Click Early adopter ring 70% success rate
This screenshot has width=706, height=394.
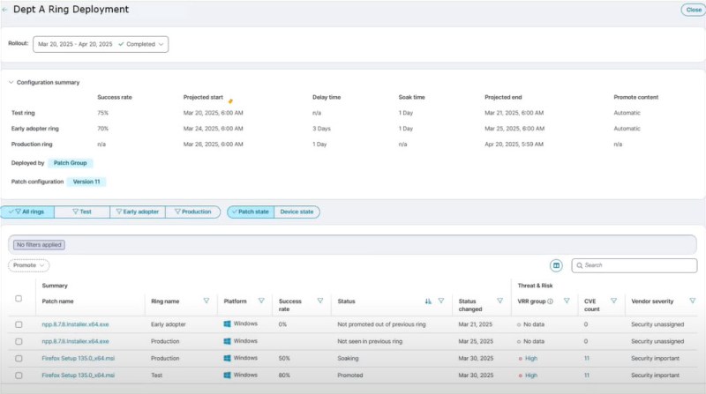pos(102,129)
